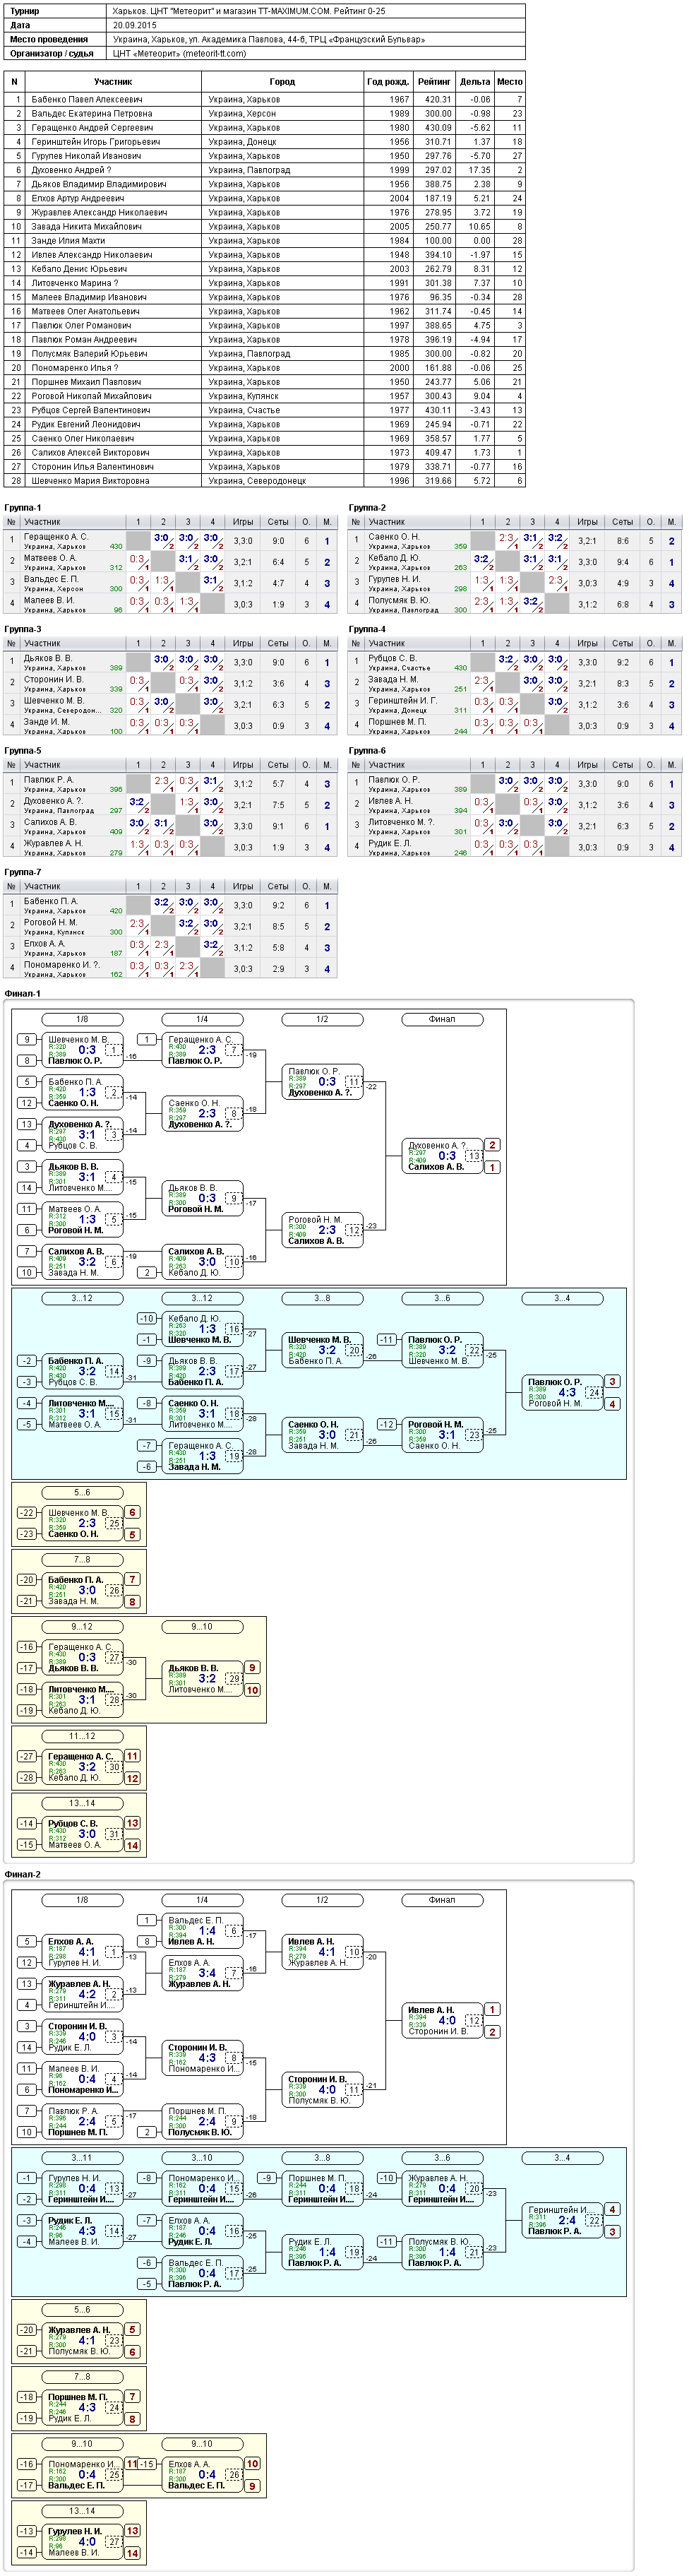Click the Финал-2 section heading
Image resolution: width=689 pixels, height=2576 pixels.
22,1875
